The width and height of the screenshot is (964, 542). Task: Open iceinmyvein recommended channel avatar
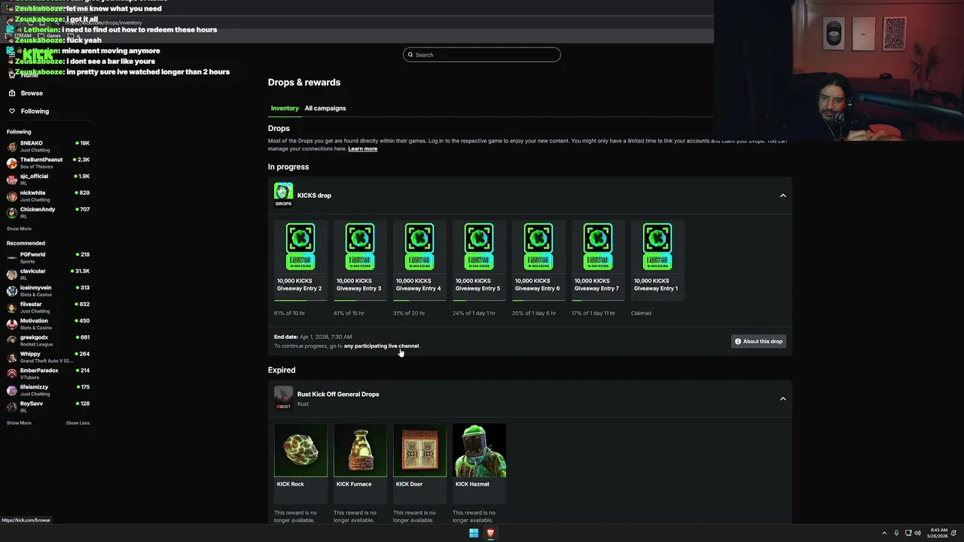(12, 291)
